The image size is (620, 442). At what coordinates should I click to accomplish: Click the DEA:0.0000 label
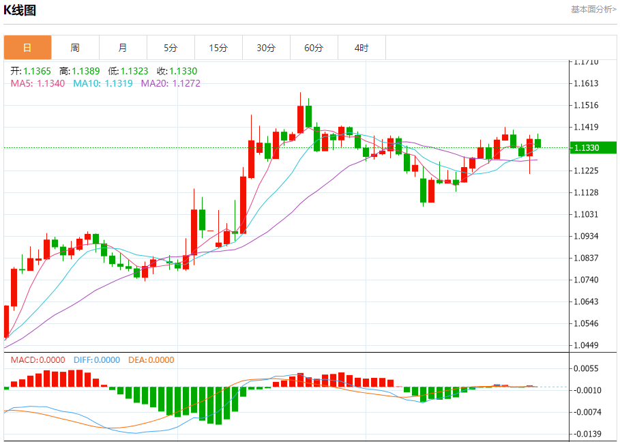151,360
